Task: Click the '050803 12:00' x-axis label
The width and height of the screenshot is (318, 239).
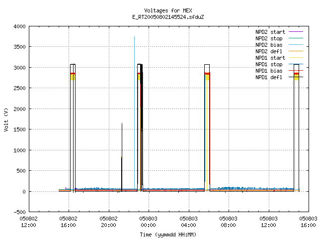Action: (x=268, y=222)
